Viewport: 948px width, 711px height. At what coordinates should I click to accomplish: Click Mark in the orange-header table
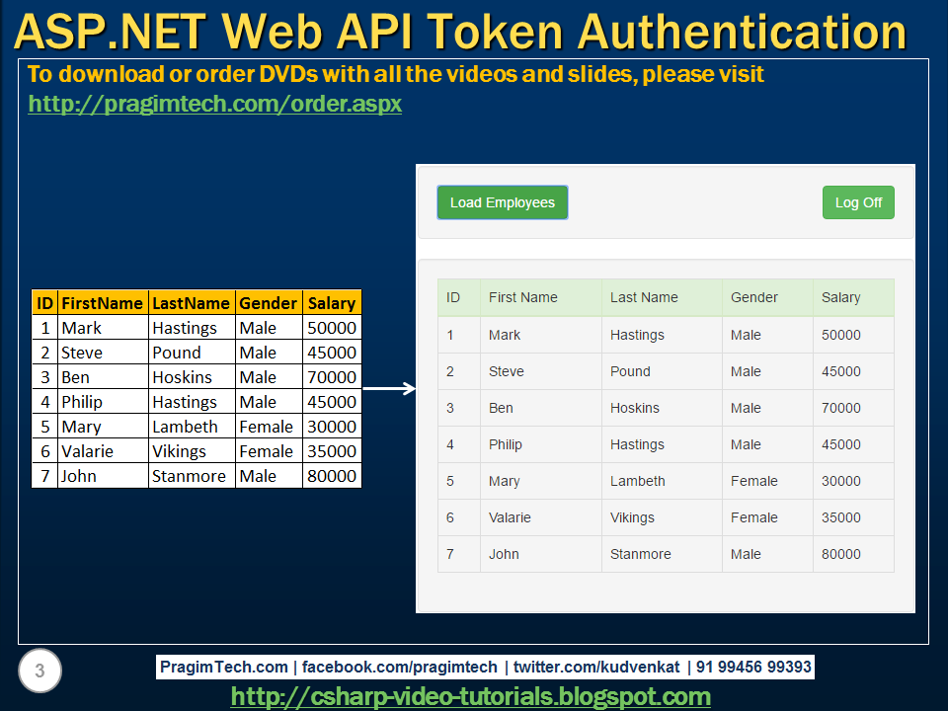tap(81, 328)
